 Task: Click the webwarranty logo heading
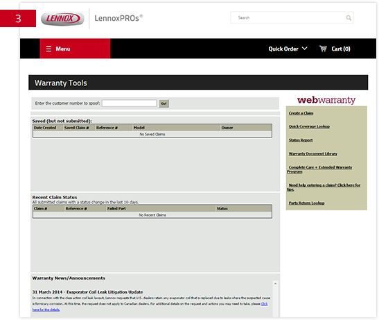tap(326, 100)
